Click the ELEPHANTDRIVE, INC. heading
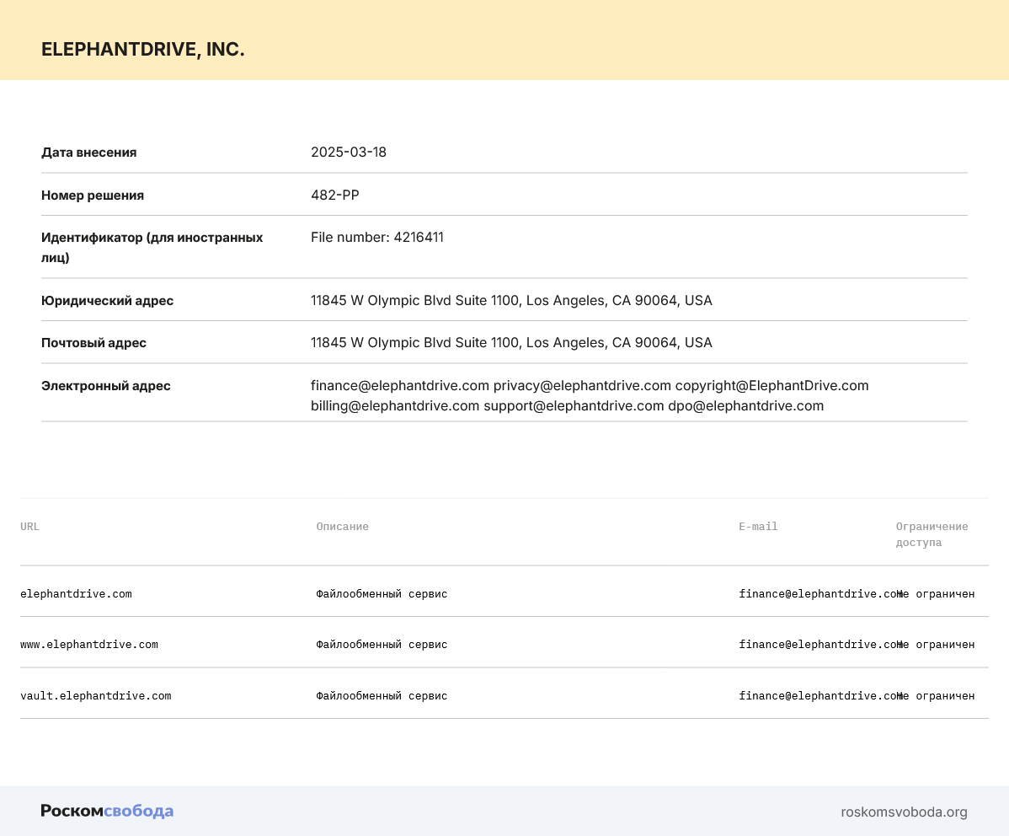 pos(143,50)
